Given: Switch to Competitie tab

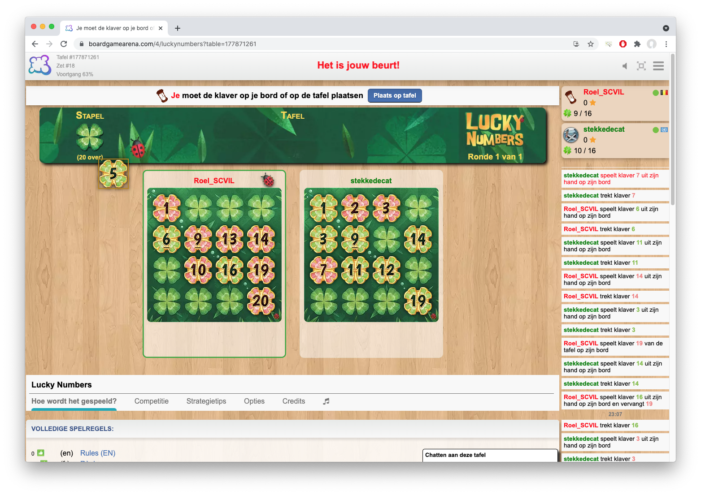Looking at the screenshot, I should (x=152, y=401).
